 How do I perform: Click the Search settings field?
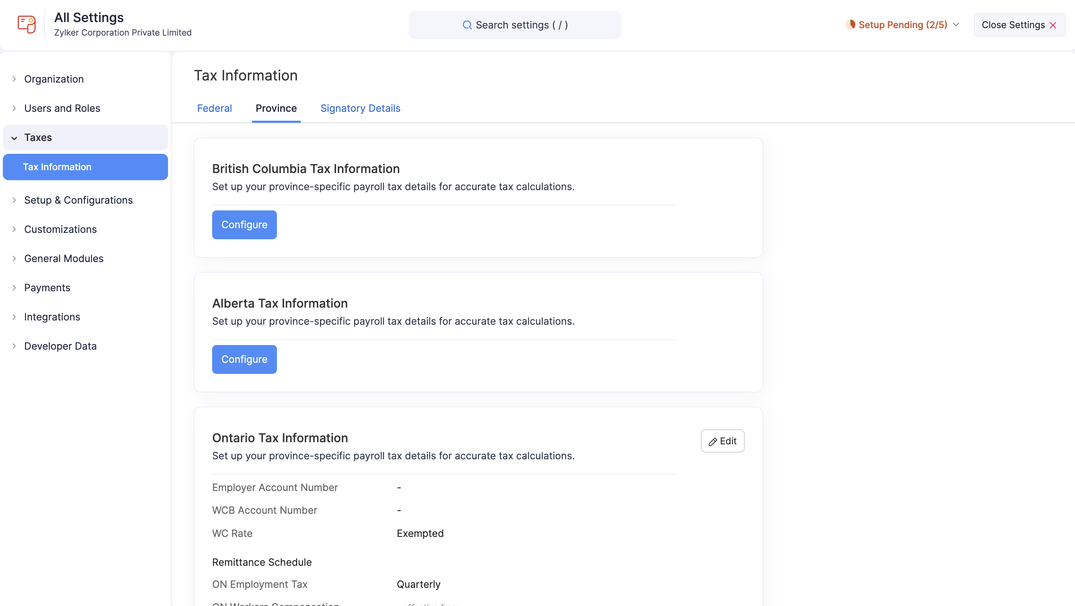pos(515,25)
